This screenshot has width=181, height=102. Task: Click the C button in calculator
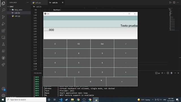click(x=55, y=44)
